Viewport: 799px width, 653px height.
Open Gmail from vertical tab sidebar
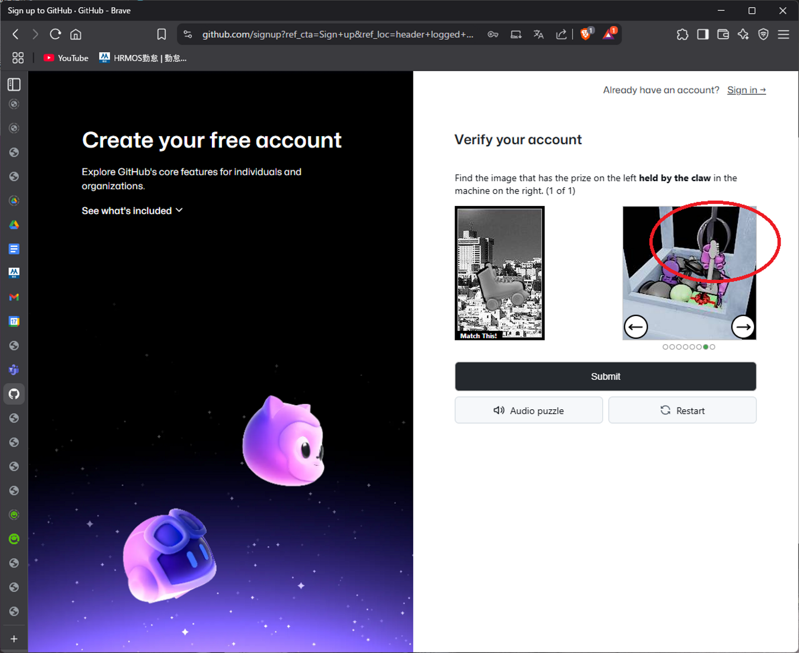[14, 298]
